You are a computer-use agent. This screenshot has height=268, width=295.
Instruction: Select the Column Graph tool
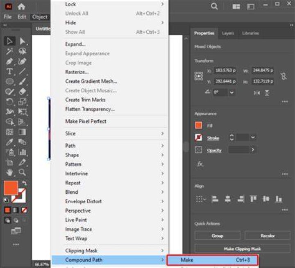[23, 152]
